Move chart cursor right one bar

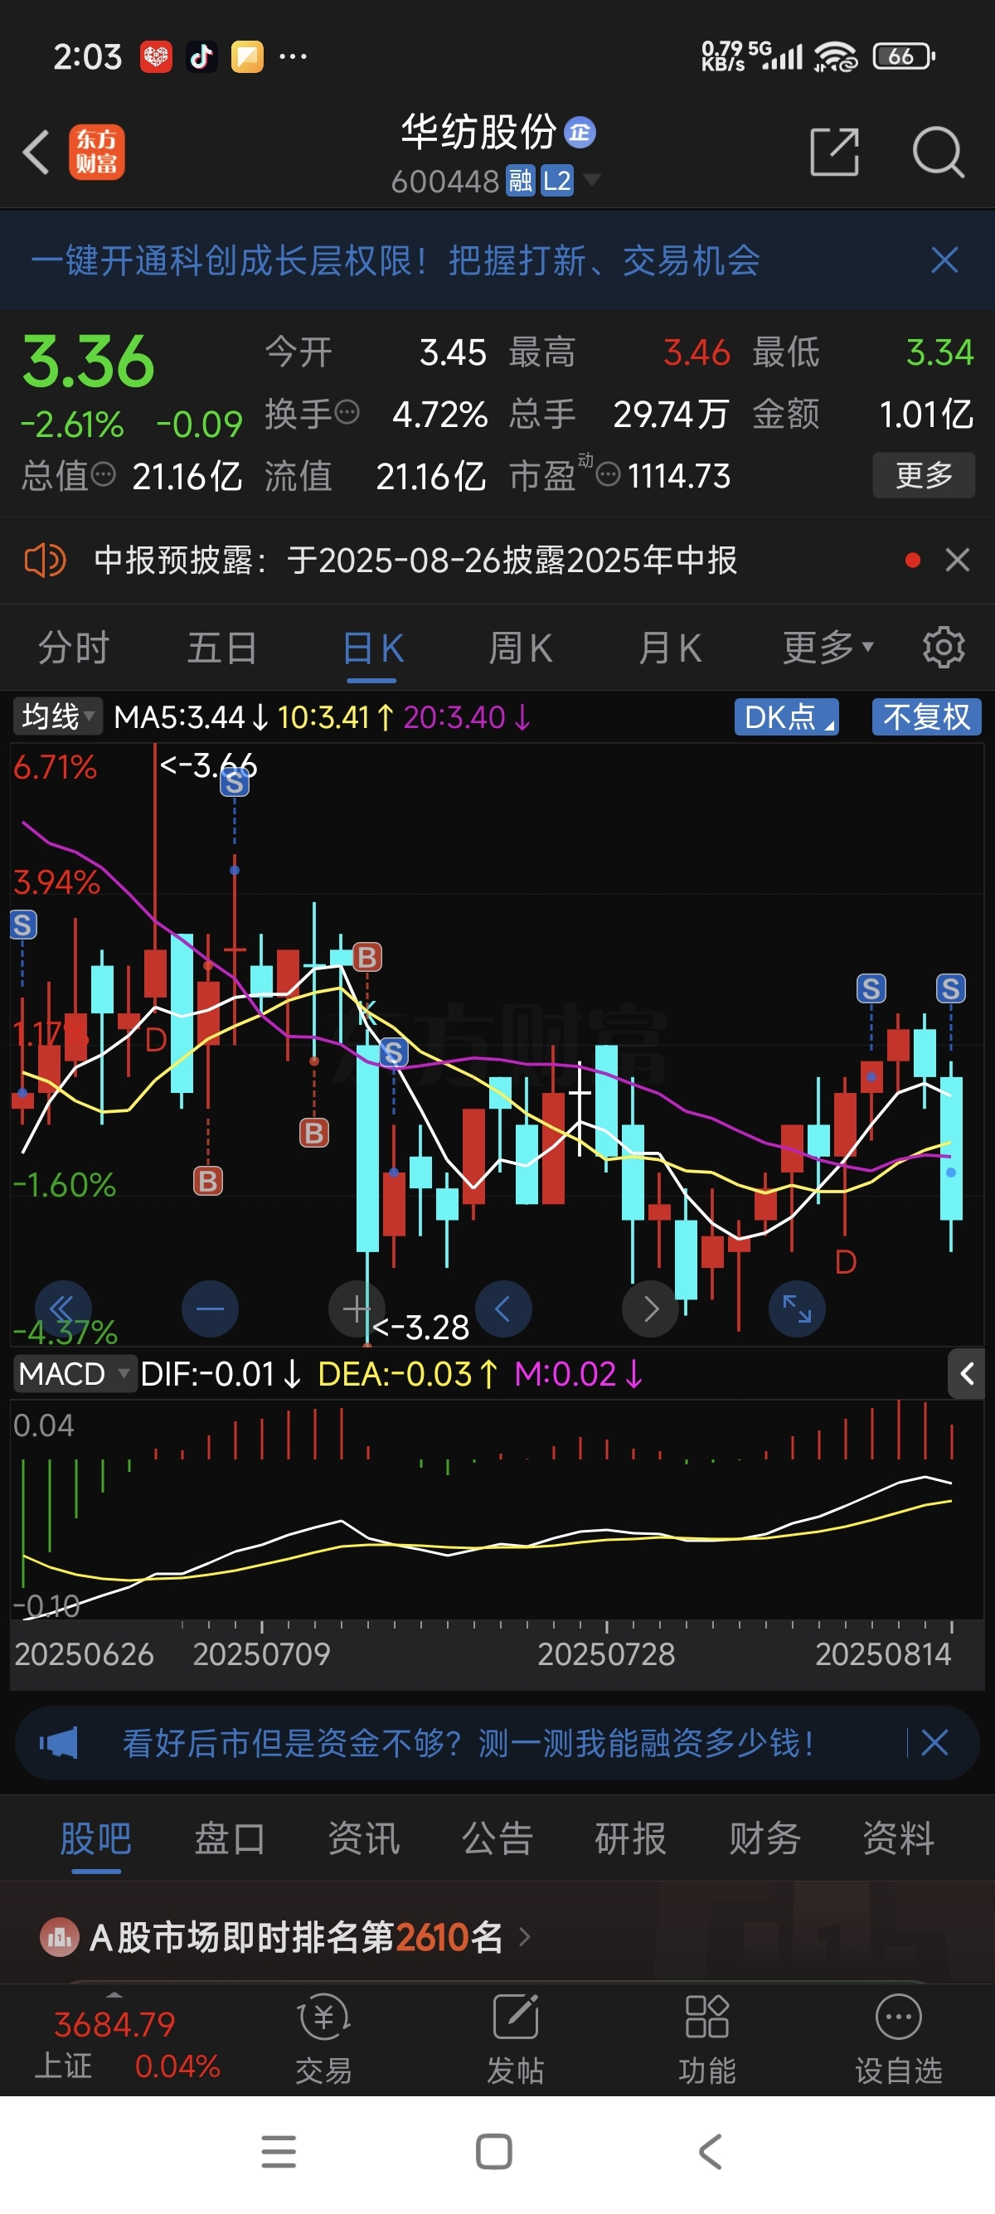tap(650, 1309)
